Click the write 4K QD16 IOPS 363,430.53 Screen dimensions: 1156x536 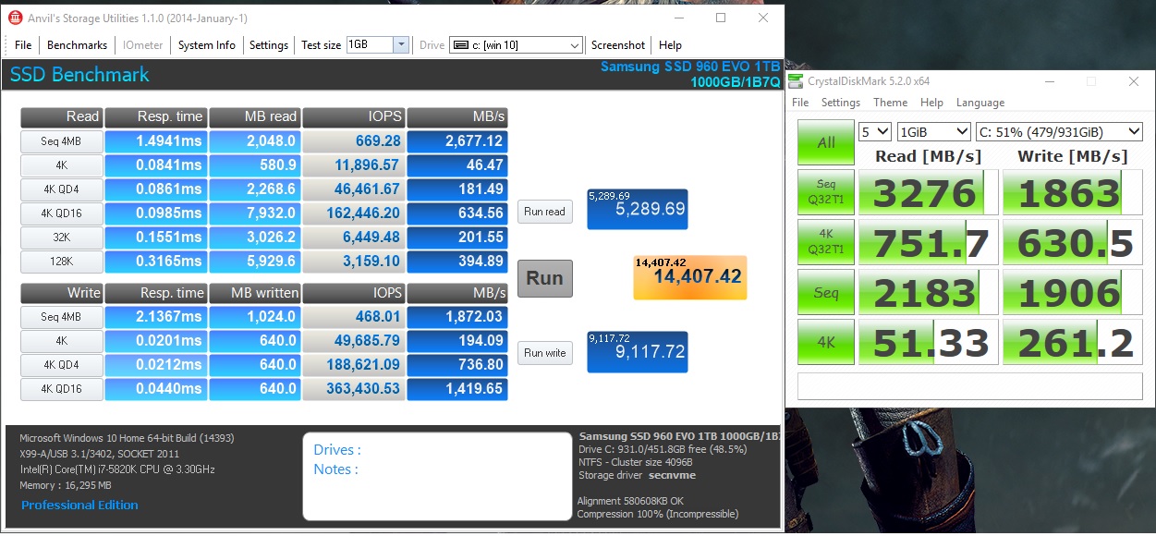pyautogui.click(x=353, y=389)
